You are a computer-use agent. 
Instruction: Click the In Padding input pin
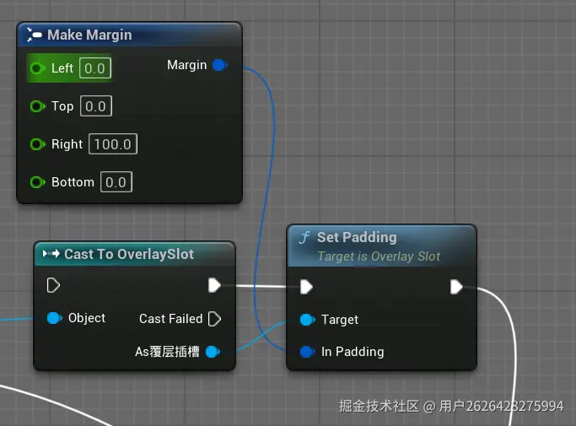pos(307,352)
